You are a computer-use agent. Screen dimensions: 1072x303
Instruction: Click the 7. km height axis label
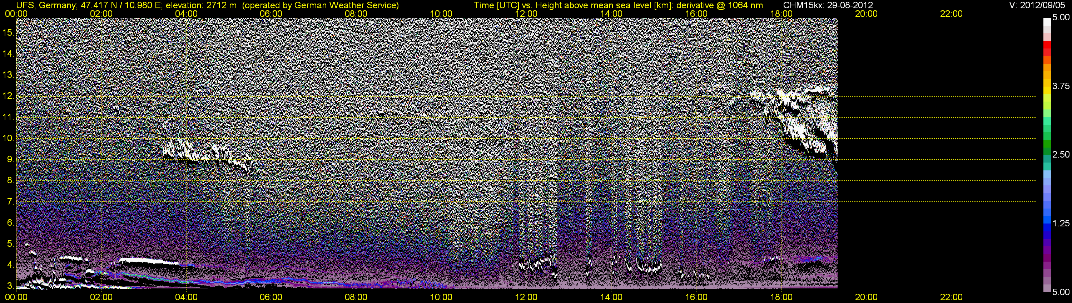(10, 202)
